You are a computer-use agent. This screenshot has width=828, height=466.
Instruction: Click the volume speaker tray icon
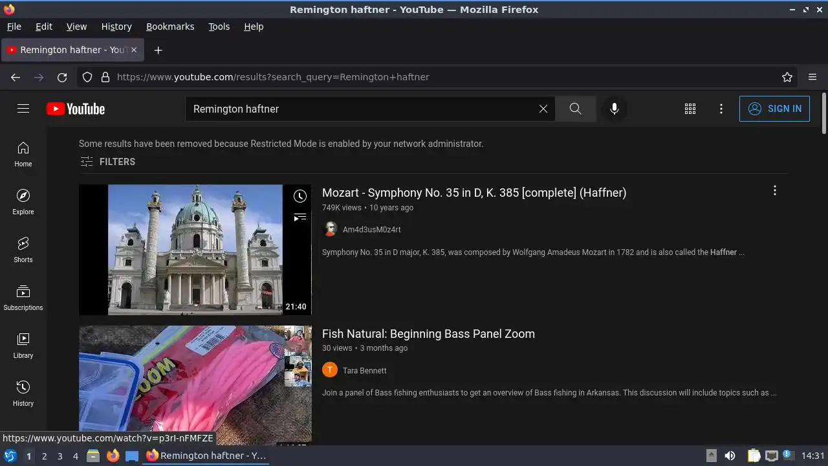pyautogui.click(x=730, y=456)
